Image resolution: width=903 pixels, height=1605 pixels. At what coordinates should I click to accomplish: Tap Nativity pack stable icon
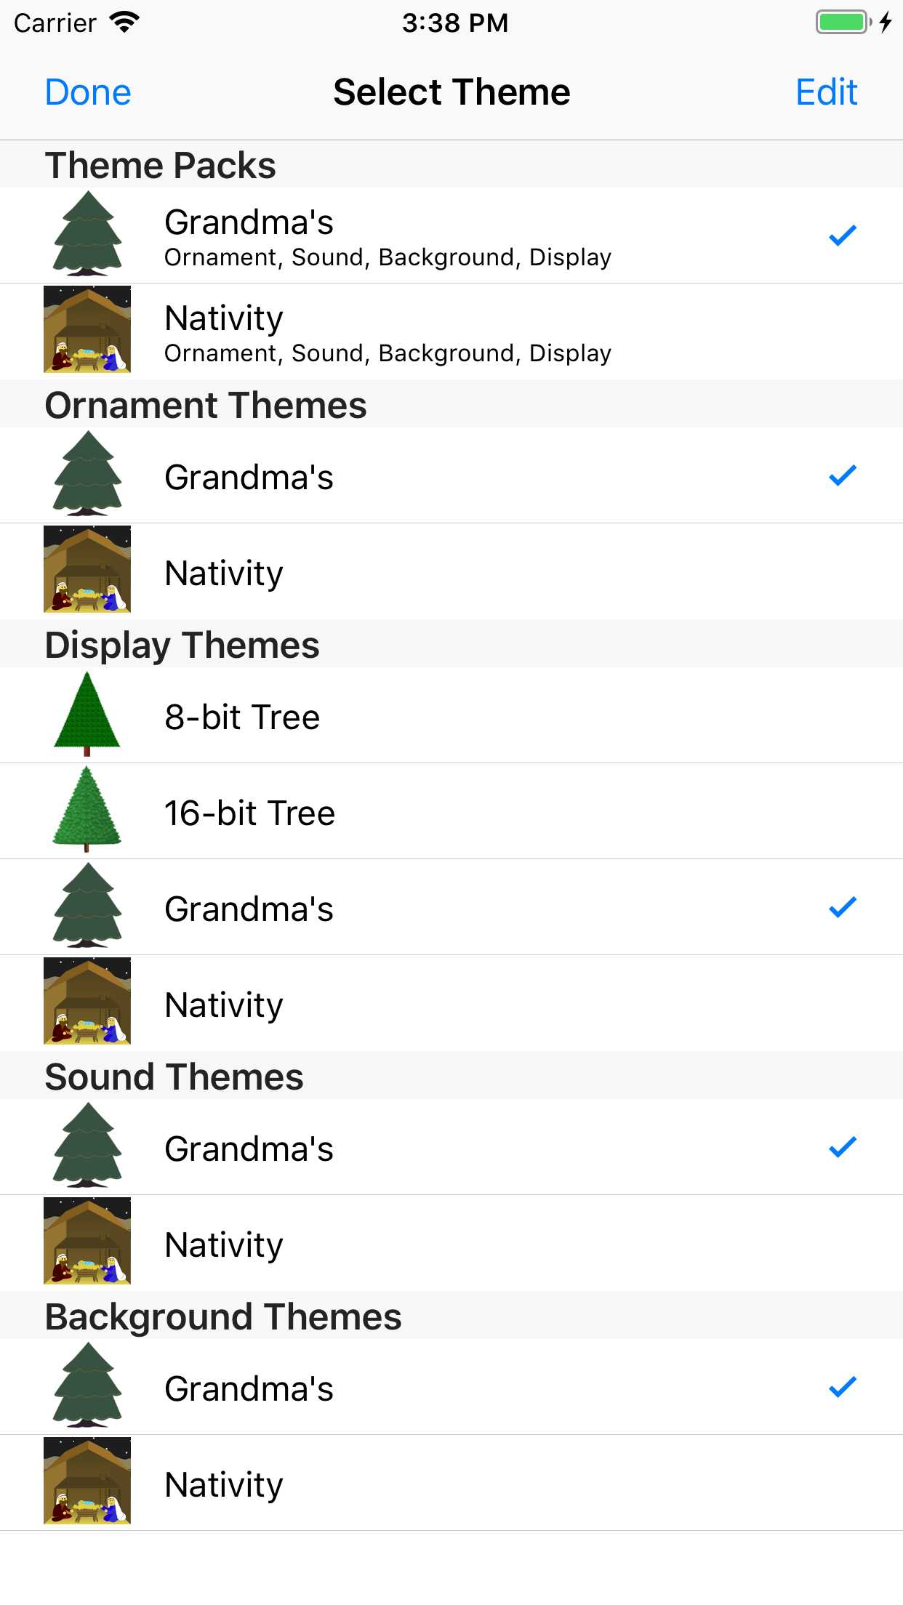87,329
